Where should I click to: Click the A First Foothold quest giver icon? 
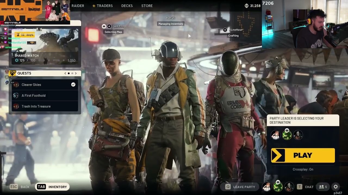click(16, 96)
